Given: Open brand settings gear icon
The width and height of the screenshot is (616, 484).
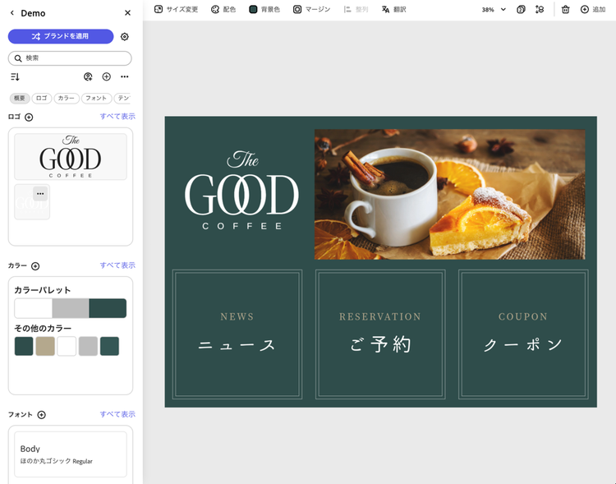Looking at the screenshot, I should 125,36.
